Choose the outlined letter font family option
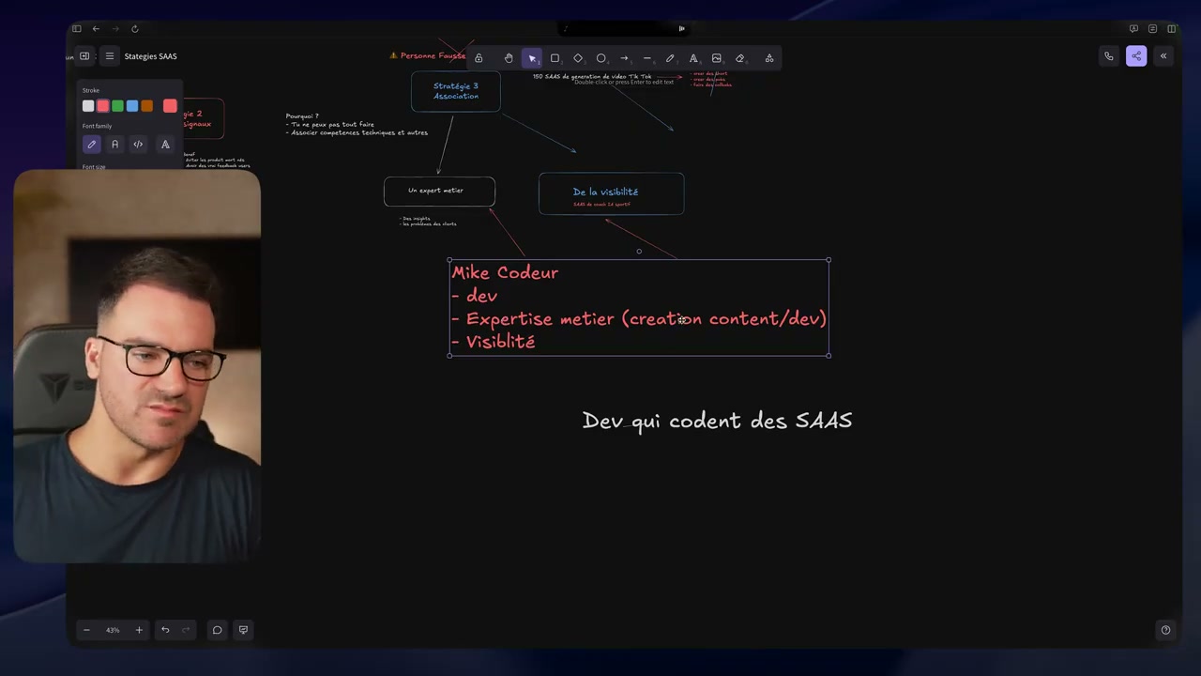 tap(165, 145)
